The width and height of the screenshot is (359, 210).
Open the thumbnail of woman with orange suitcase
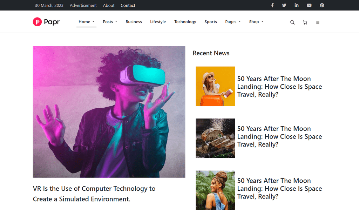216,86
